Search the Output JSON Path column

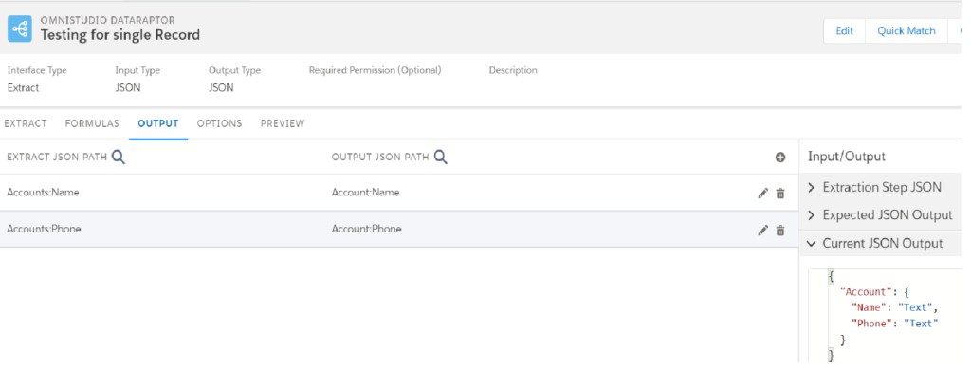(440, 158)
